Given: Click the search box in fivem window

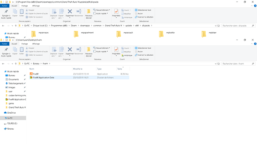Looking at the screenshot, I should 238,64.
